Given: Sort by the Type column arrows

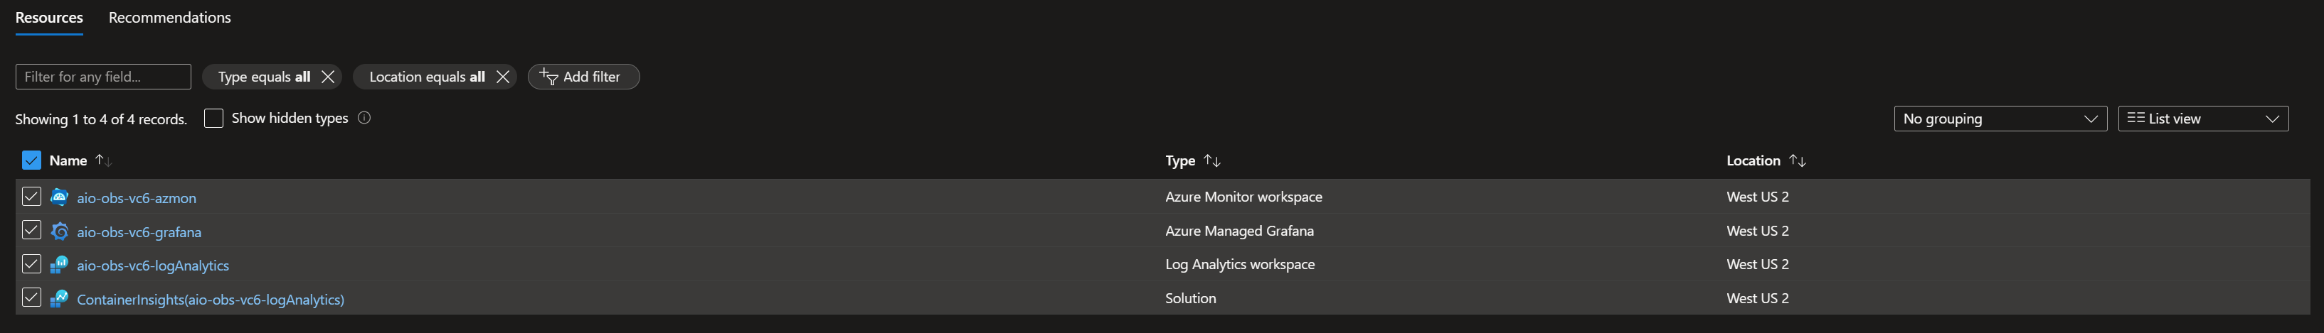Looking at the screenshot, I should click(1211, 160).
